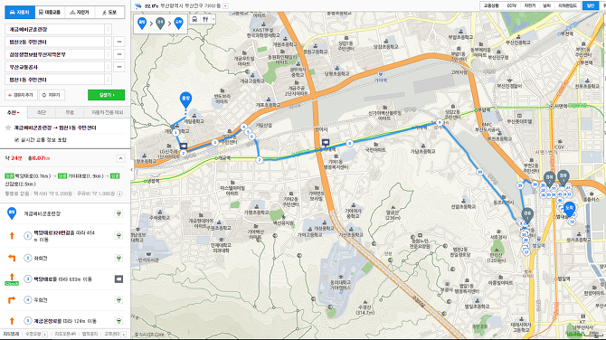Toggle the 자전거 bicycle map layer
The height and width of the screenshot is (340, 606).
pos(530,5)
